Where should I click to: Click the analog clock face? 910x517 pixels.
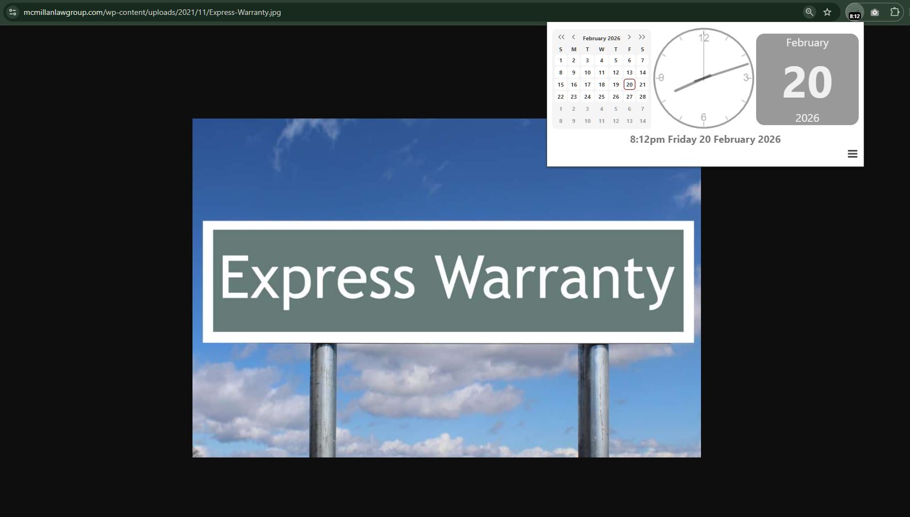click(703, 78)
